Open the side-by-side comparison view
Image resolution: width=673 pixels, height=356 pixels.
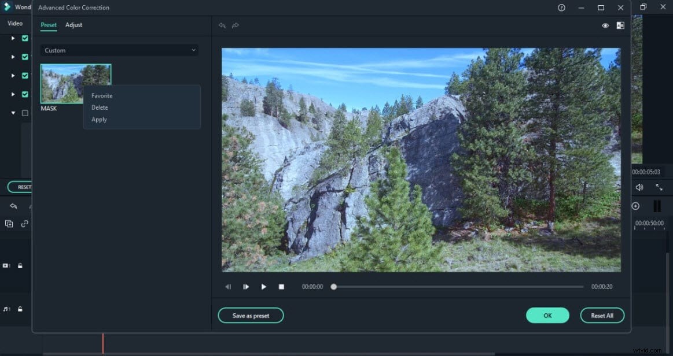pos(620,25)
